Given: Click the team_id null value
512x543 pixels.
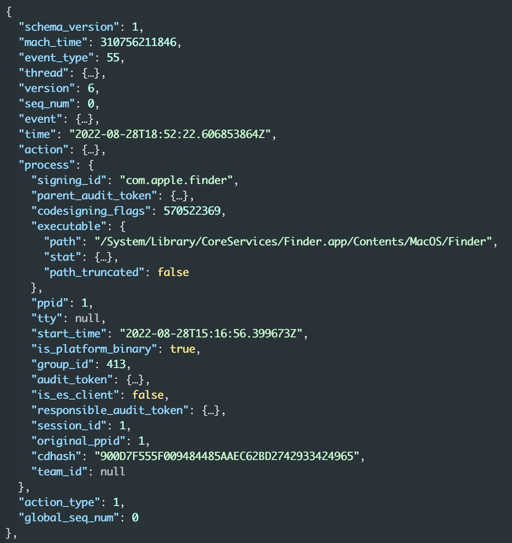Looking at the screenshot, I should coord(113,472).
